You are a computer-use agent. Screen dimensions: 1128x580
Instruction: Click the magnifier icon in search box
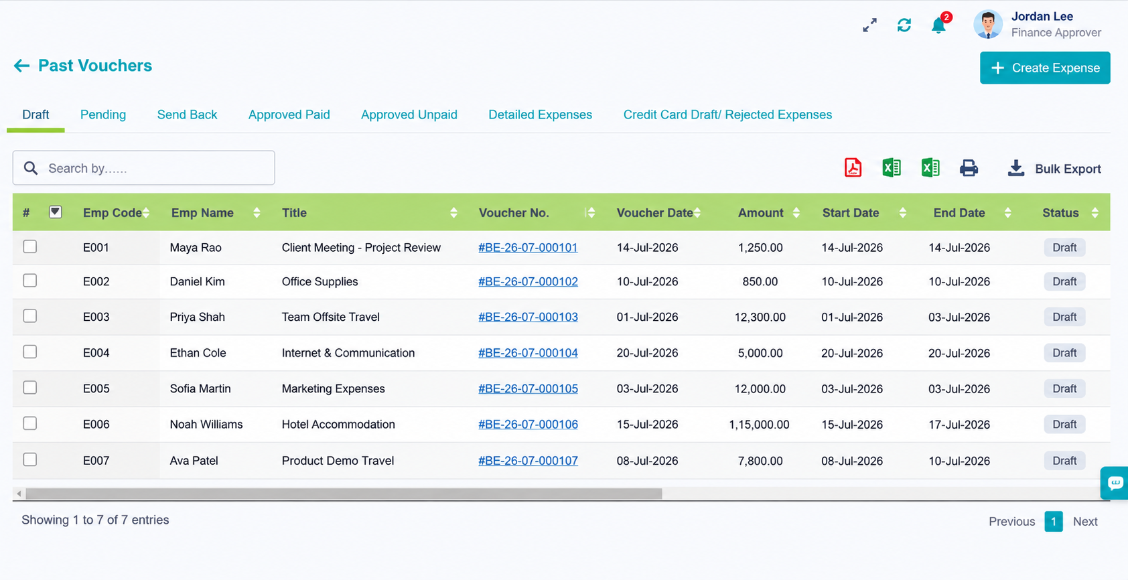click(x=31, y=168)
